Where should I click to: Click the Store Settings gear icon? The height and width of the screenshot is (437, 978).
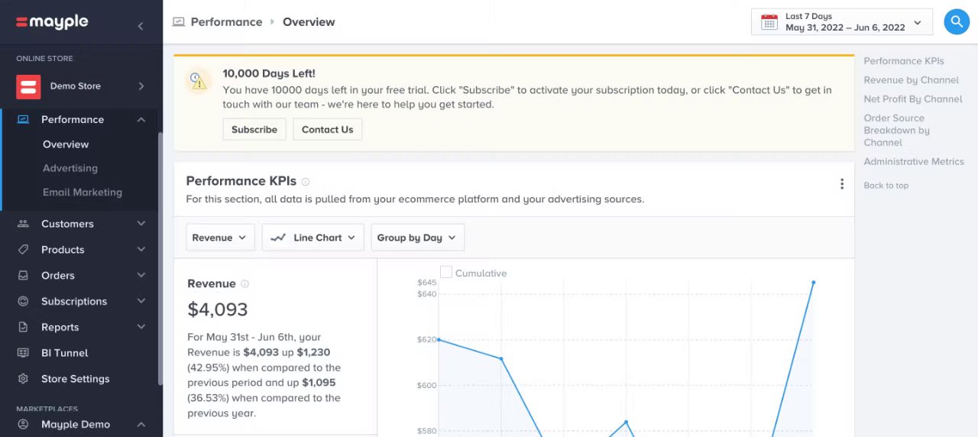23,379
